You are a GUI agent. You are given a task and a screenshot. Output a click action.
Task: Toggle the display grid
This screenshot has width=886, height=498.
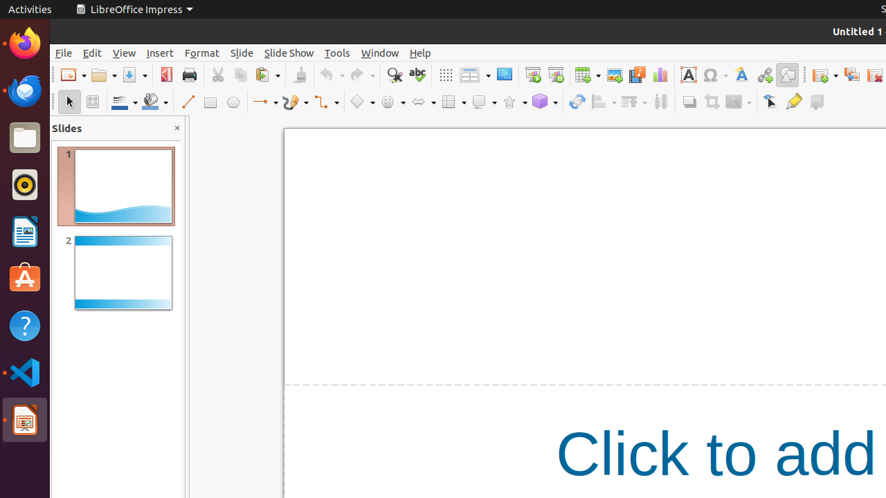pyautogui.click(x=446, y=75)
